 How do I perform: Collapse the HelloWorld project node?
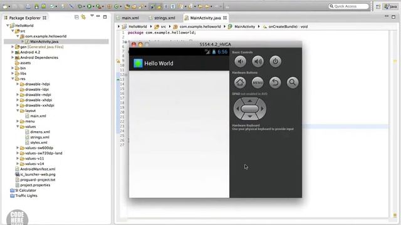(8, 26)
